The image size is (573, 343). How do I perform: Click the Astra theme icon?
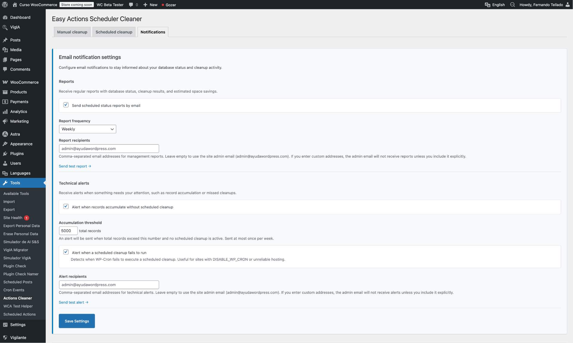(x=5, y=134)
